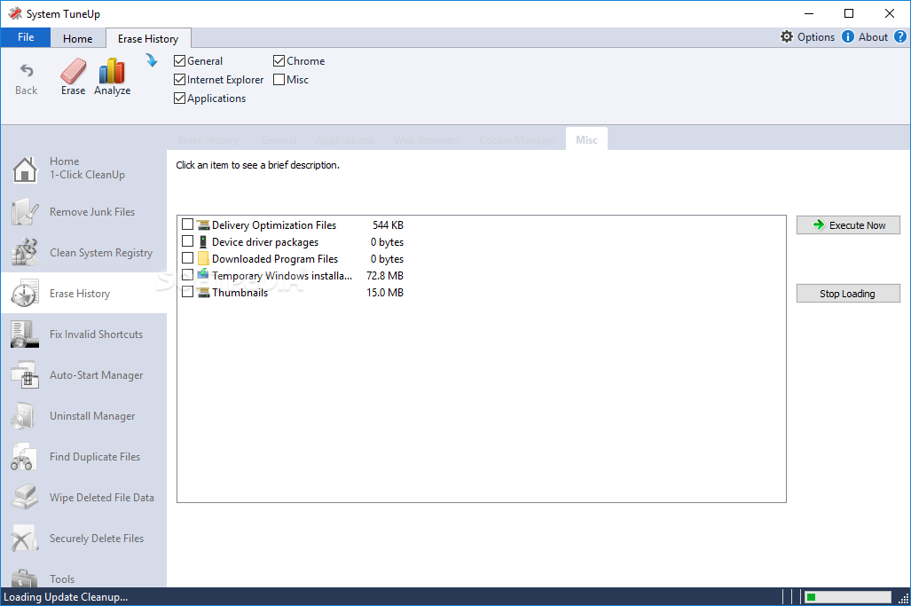Click the 15.0 MB size value

click(x=385, y=292)
